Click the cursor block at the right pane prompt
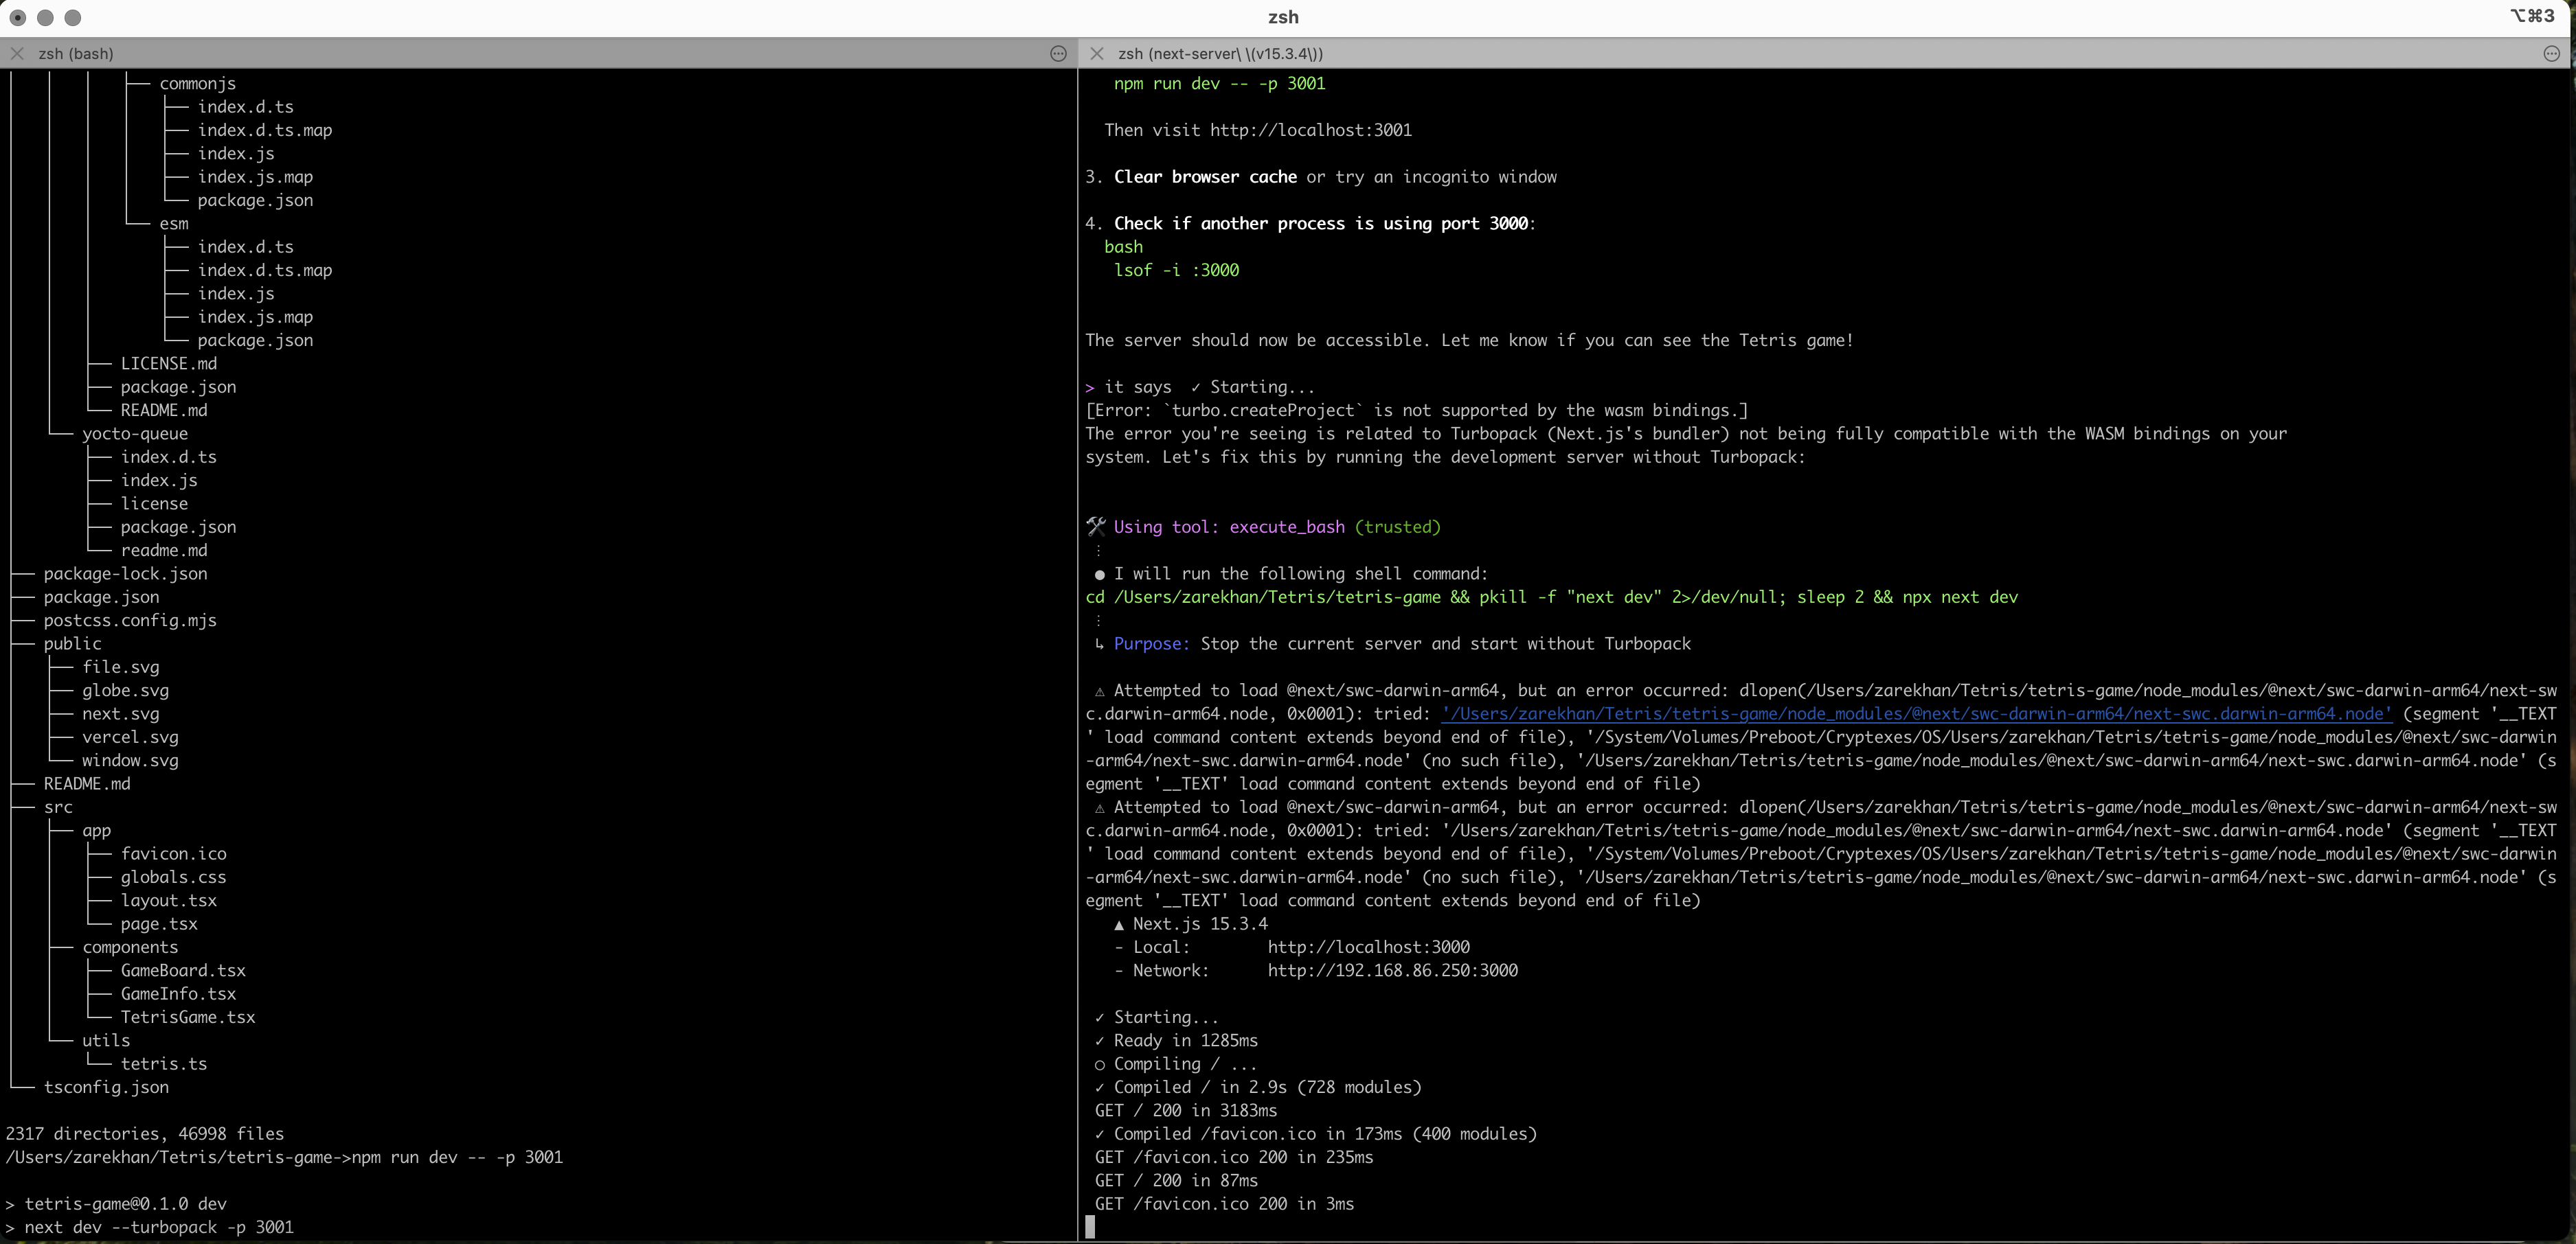 click(x=1090, y=1227)
